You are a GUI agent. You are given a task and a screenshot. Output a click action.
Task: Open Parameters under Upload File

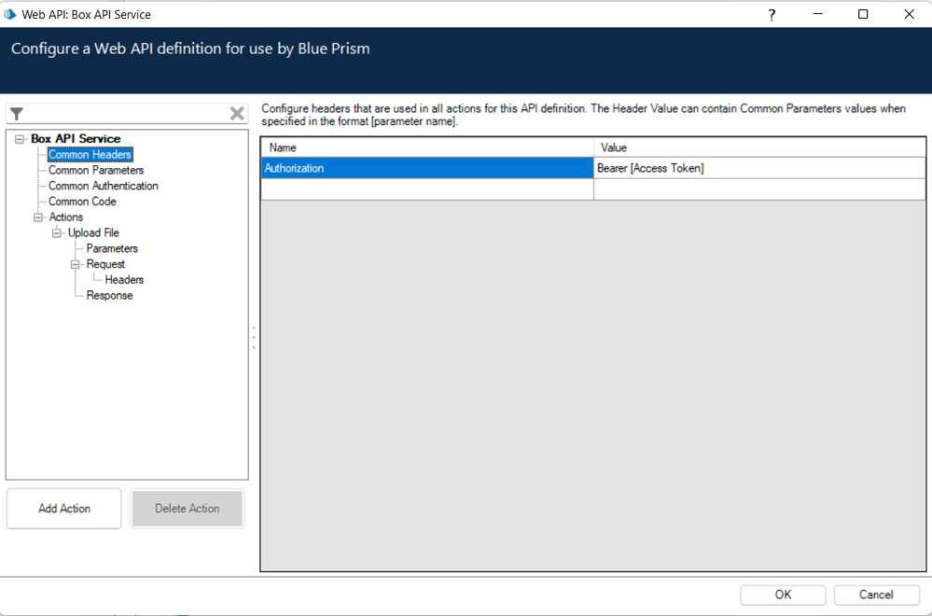tap(112, 248)
